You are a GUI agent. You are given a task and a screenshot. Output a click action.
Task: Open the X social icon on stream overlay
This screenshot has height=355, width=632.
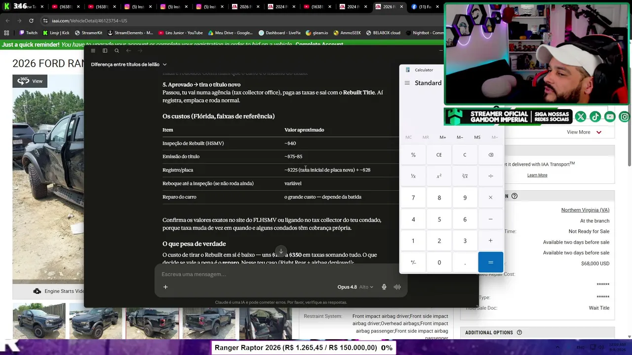(x=581, y=117)
